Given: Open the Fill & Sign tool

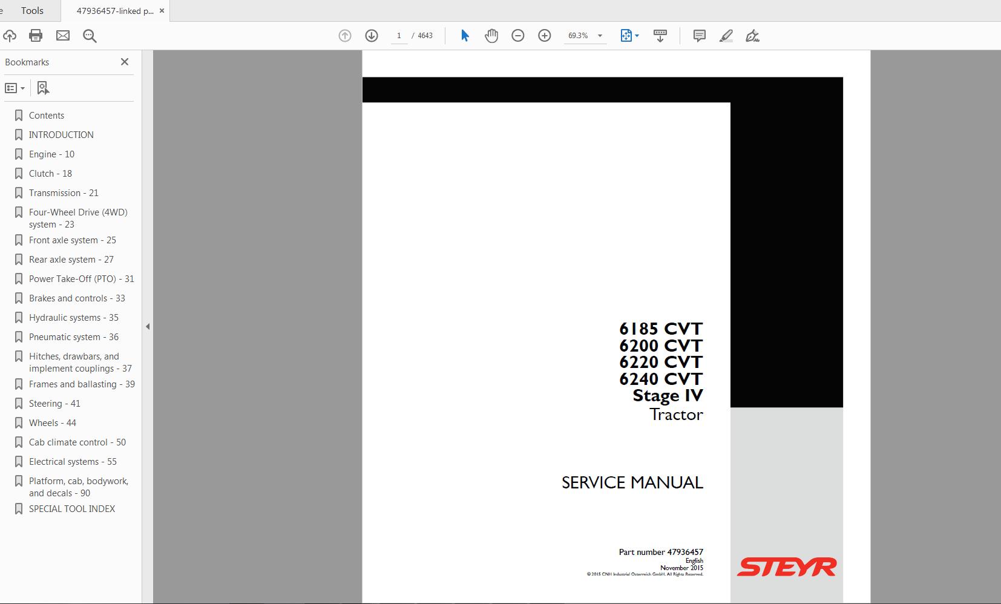Looking at the screenshot, I should pyautogui.click(x=752, y=36).
